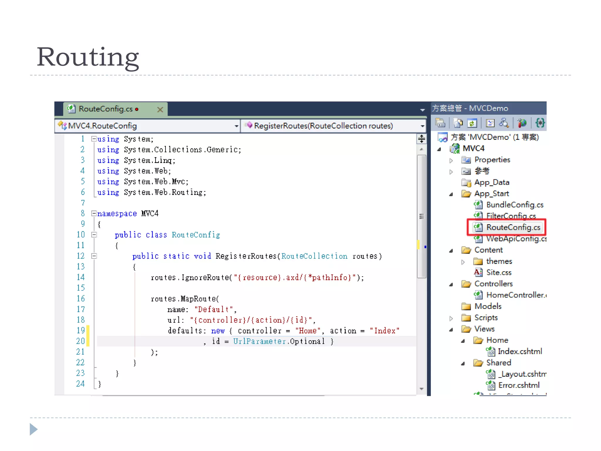Collapse the RegisterRoutes method outline box

[x=94, y=256]
